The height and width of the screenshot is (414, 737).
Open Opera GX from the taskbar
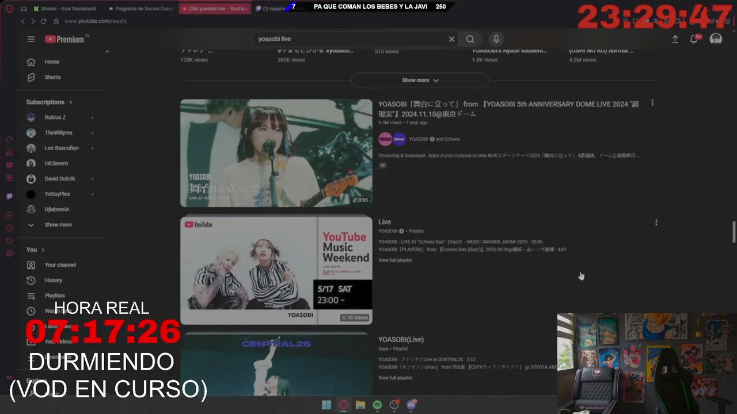click(x=344, y=405)
